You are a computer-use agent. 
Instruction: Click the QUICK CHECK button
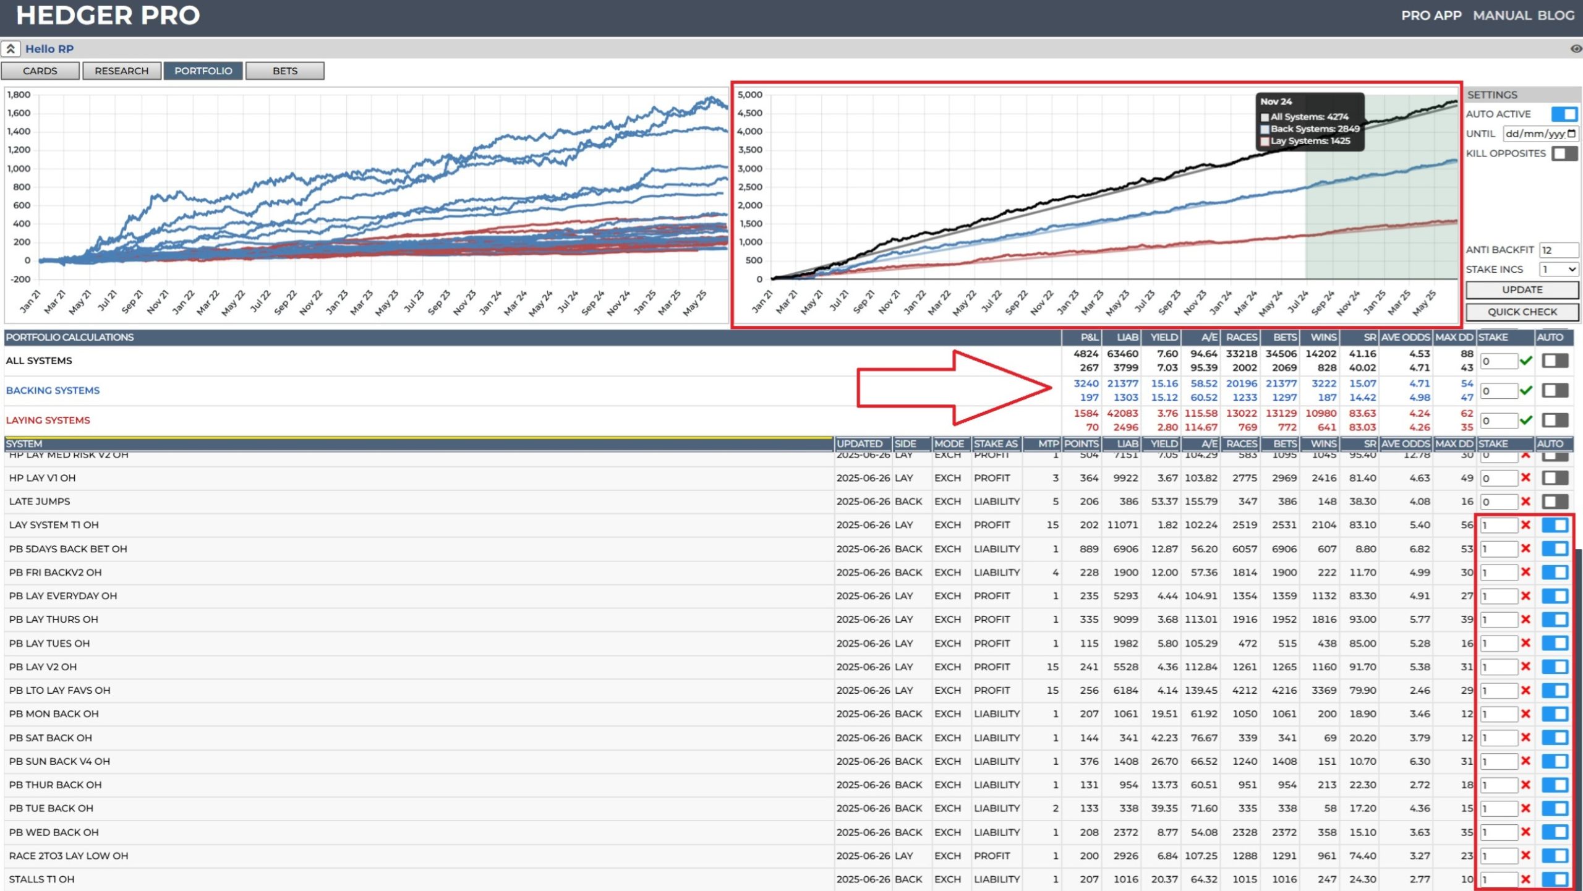click(1522, 312)
